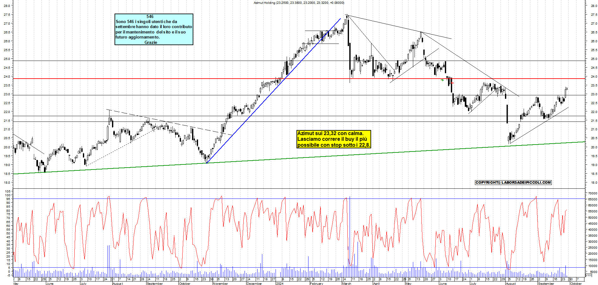Click the Azimut Holding chart title
Image resolution: width=598 pixels, height=285 pixels.
tap(299, 3)
